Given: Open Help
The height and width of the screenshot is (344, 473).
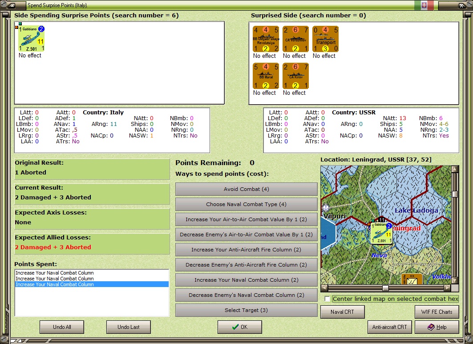Looking at the screenshot, I should [437, 327].
